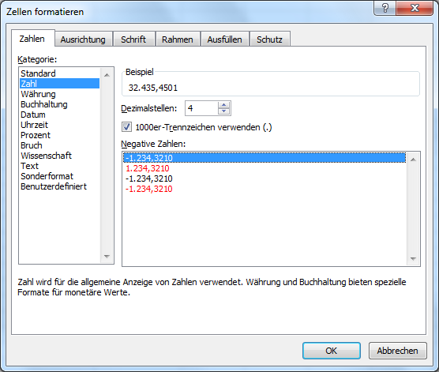The height and width of the screenshot is (372, 439).
Task: Open the Schrift tab
Action: (133, 39)
